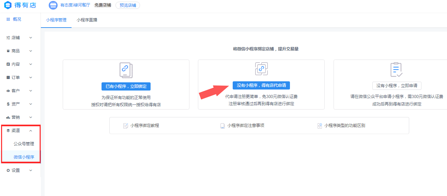This screenshot has width=447, height=196.
Task: Expand the 营销 menu chevron
Action: 31,117
